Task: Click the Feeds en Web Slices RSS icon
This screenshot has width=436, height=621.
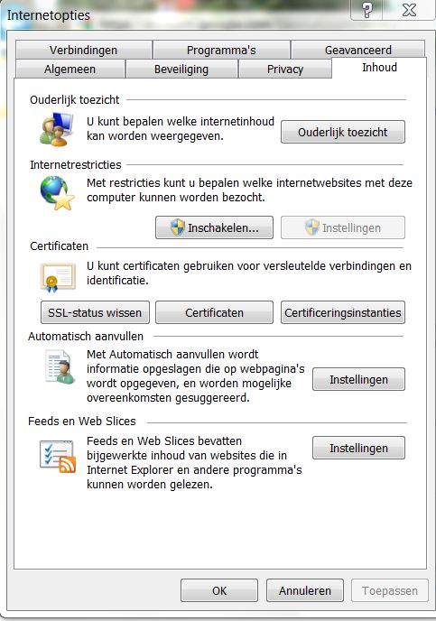Action: point(58,456)
